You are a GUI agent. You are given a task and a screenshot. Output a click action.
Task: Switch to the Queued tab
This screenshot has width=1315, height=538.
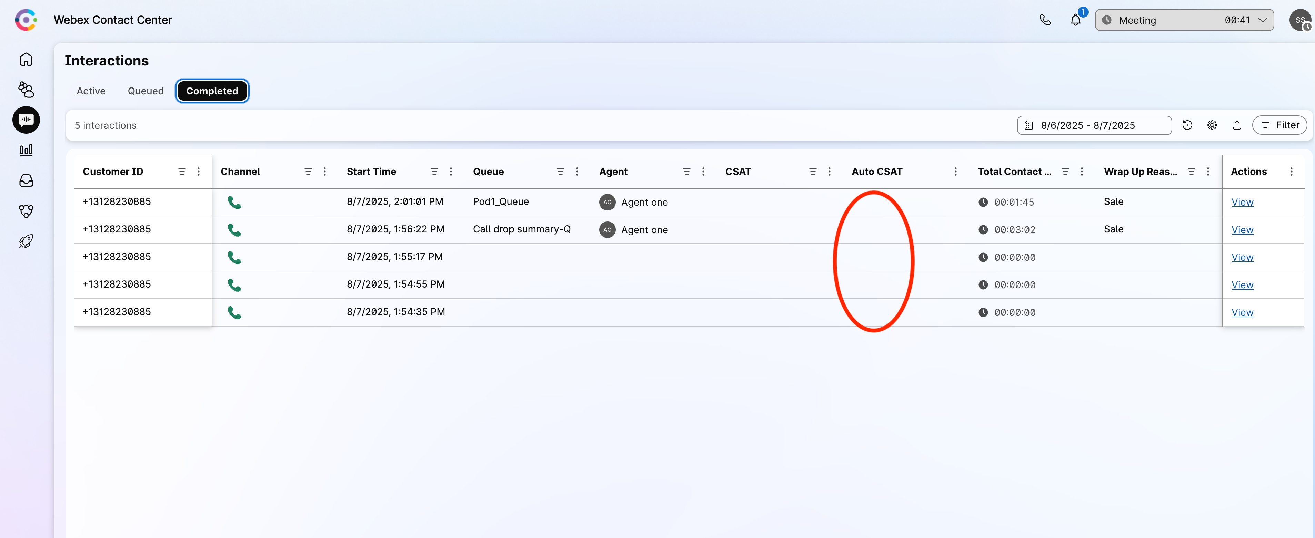click(x=145, y=91)
